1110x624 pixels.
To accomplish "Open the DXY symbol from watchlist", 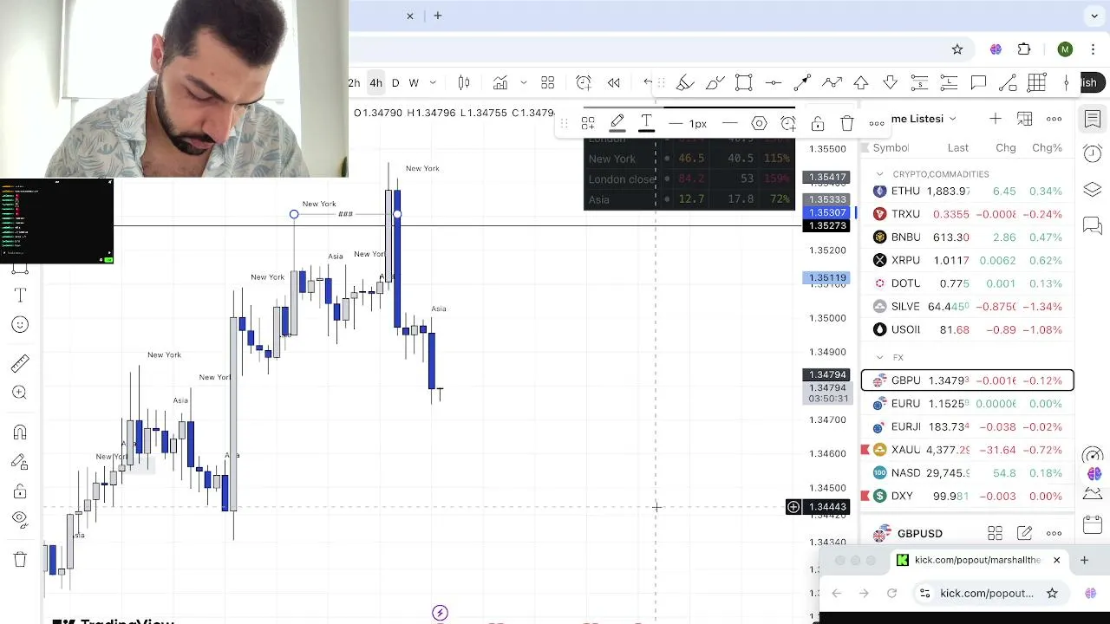I will click(968, 496).
